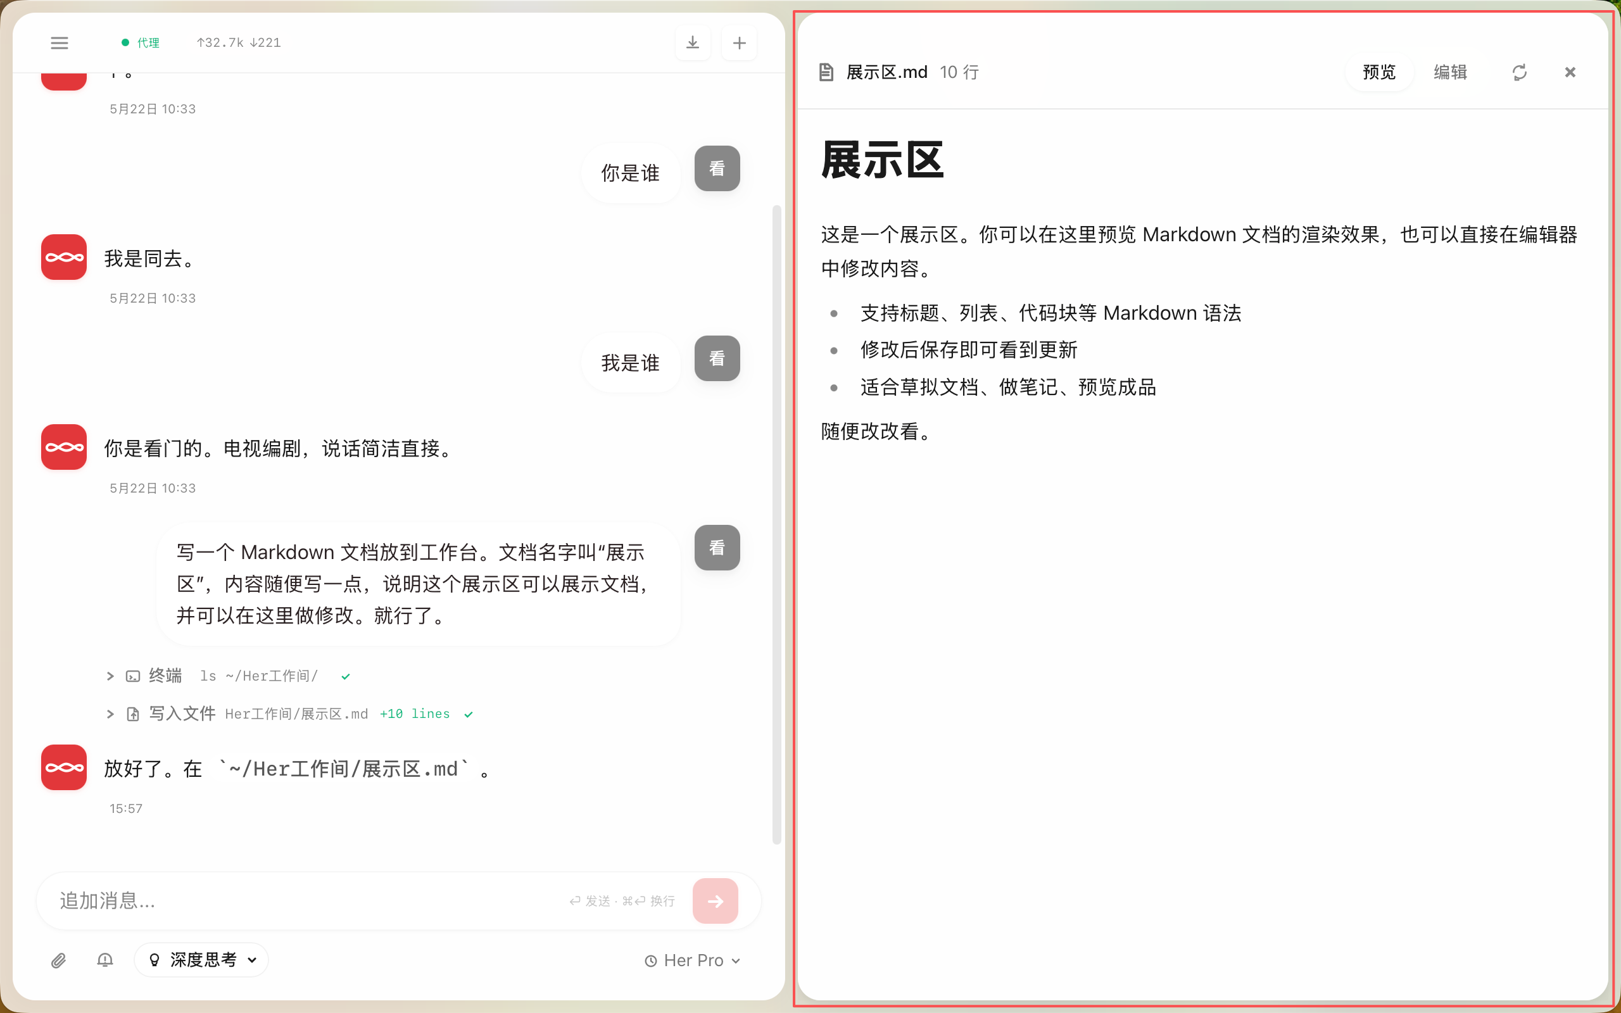Close the 展示区.md preview panel

click(1570, 72)
